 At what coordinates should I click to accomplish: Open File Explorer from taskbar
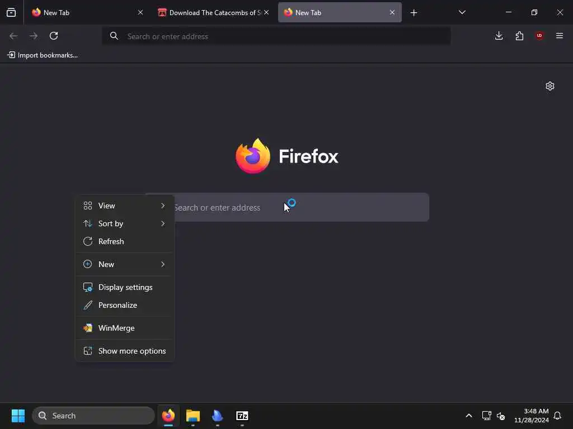pos(193,416)
